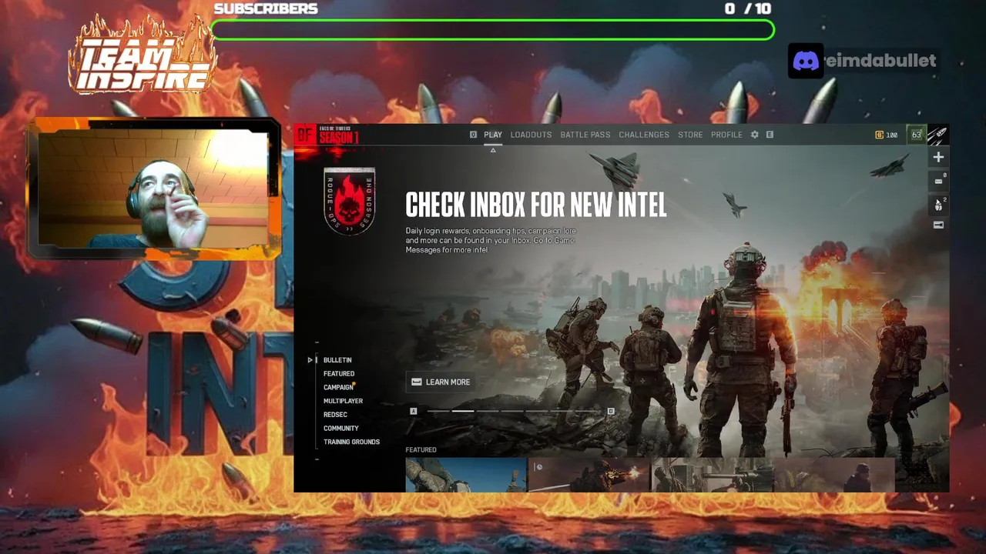Select REDSEC in the side menu
This screenshot has width=986, height=554.
click(x=335, y=415)
